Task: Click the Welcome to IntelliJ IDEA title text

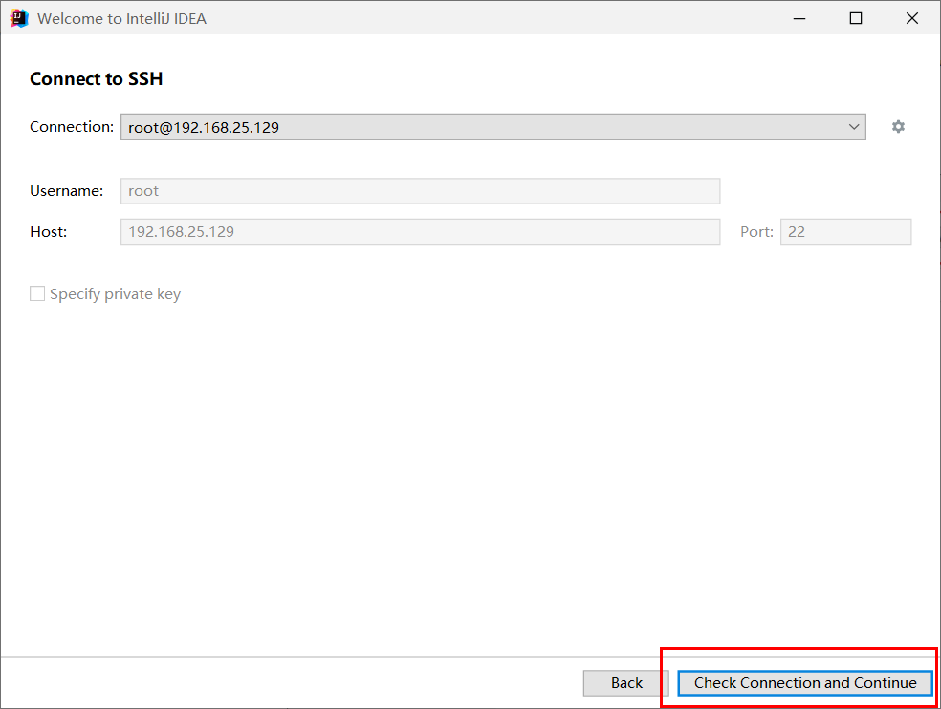Action: tap(121, 18)
